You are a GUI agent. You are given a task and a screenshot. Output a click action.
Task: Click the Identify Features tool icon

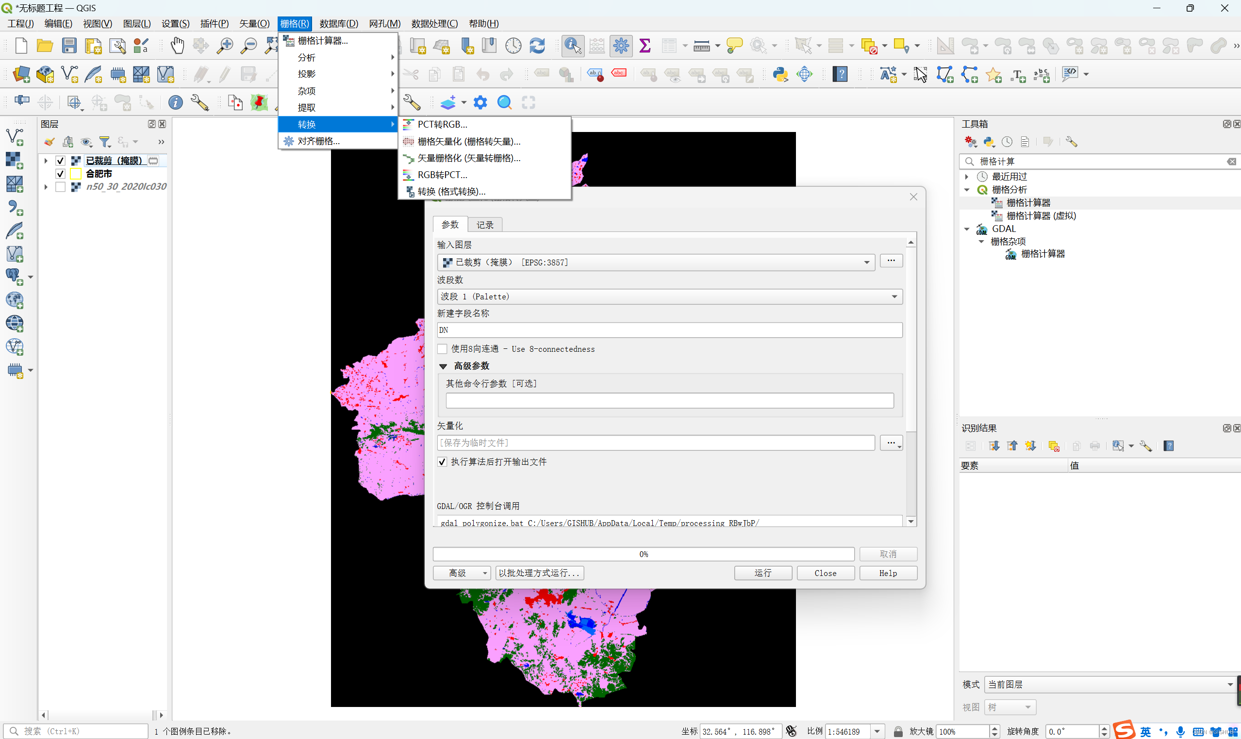[572, 46]
